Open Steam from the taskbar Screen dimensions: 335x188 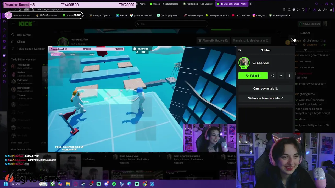coord(83,184)
